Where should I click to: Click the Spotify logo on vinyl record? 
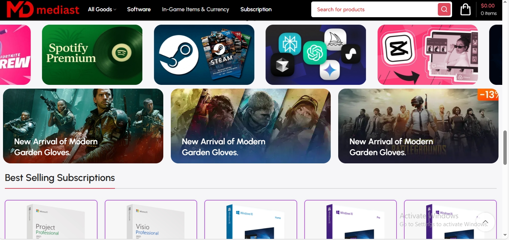pos(121,53)
